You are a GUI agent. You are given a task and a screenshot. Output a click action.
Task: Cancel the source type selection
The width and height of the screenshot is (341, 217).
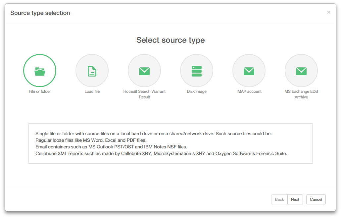(316, 199)
